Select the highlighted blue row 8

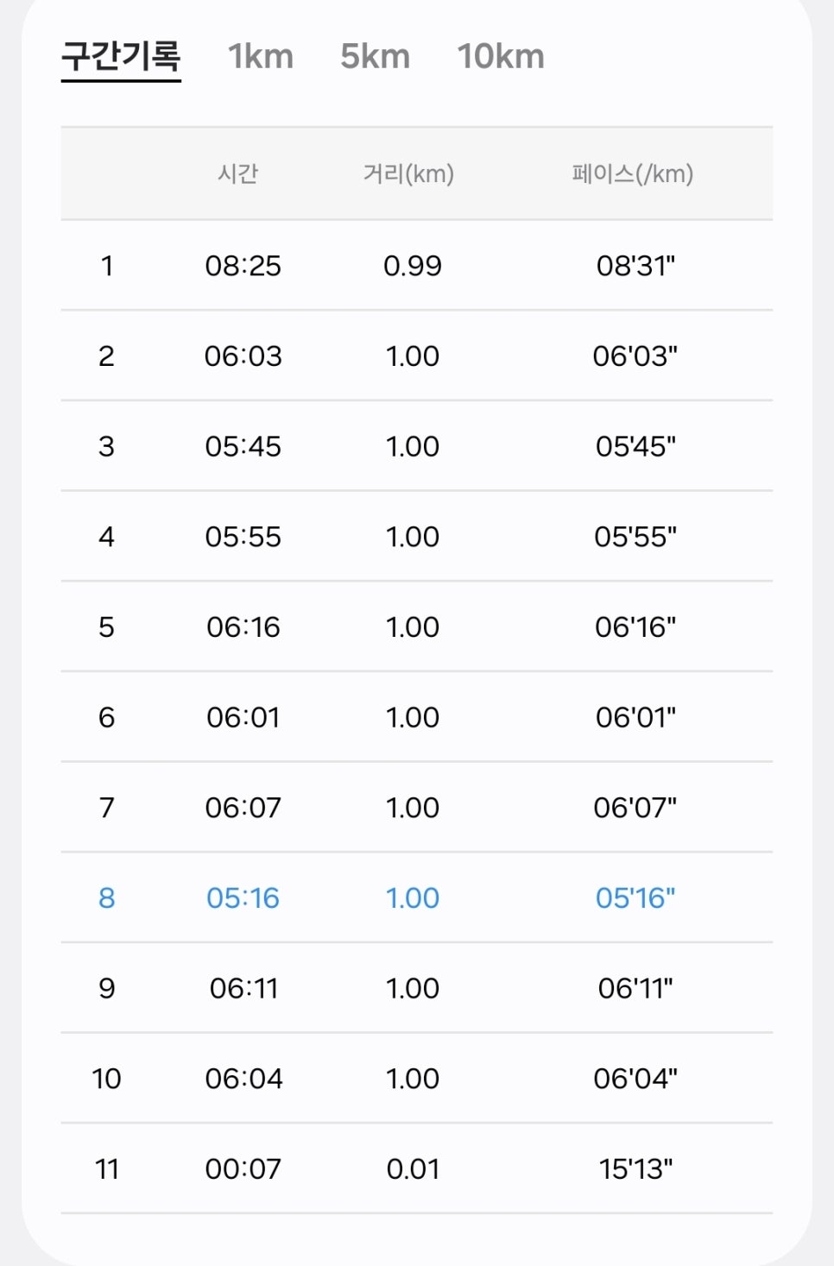[x=417, y=898]
